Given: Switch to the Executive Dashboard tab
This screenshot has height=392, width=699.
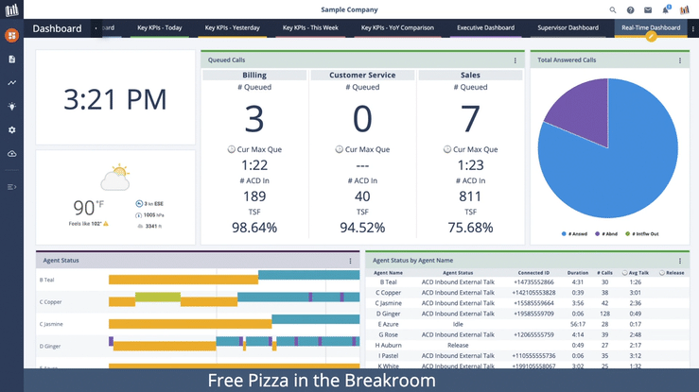Looking at the screenshot, I should click(485, 28).
